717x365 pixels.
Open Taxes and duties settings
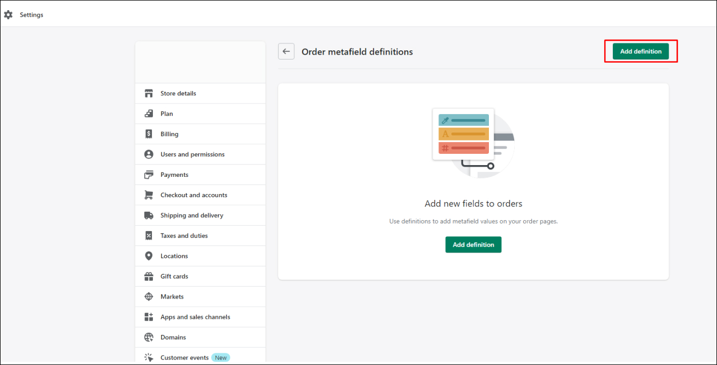(200, 236)
